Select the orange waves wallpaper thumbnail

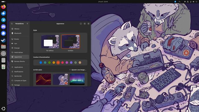click(44, 79)
